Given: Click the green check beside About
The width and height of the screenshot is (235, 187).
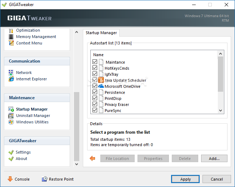Looking at the screenshot, I should point(11,159).
